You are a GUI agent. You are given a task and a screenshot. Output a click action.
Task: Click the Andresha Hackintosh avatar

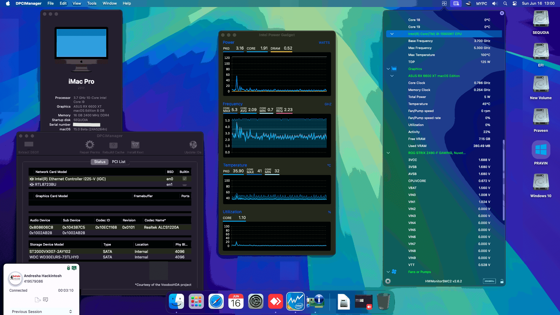tap(15, 279)
